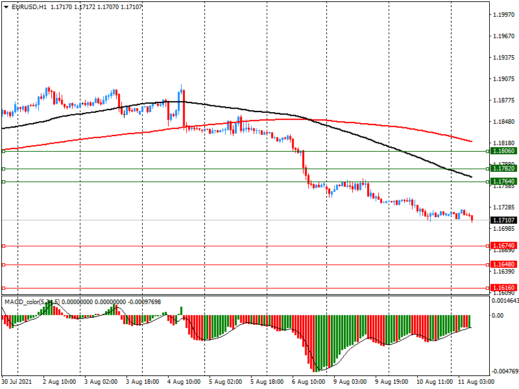Select left handle of the 1.16480 red line

pyautogui.click(x=4, y=265)
